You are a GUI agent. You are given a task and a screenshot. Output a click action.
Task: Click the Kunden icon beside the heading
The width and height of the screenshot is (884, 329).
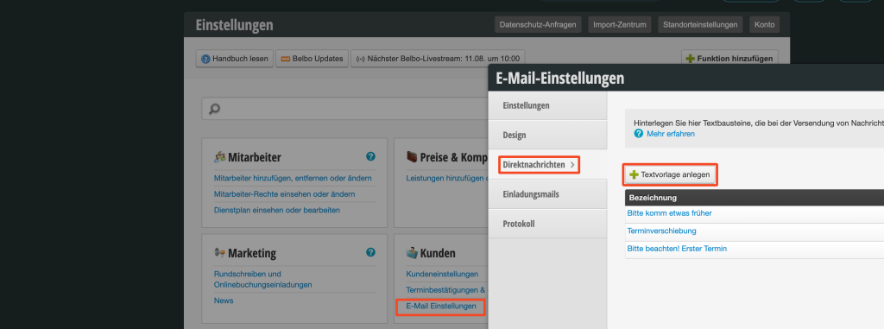click(412, 253)
